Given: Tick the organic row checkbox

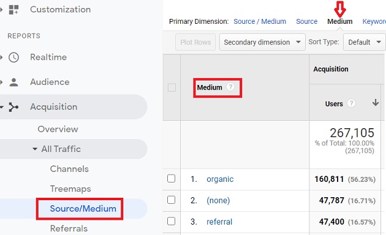Looking at the screenshot, I should 171,179.
